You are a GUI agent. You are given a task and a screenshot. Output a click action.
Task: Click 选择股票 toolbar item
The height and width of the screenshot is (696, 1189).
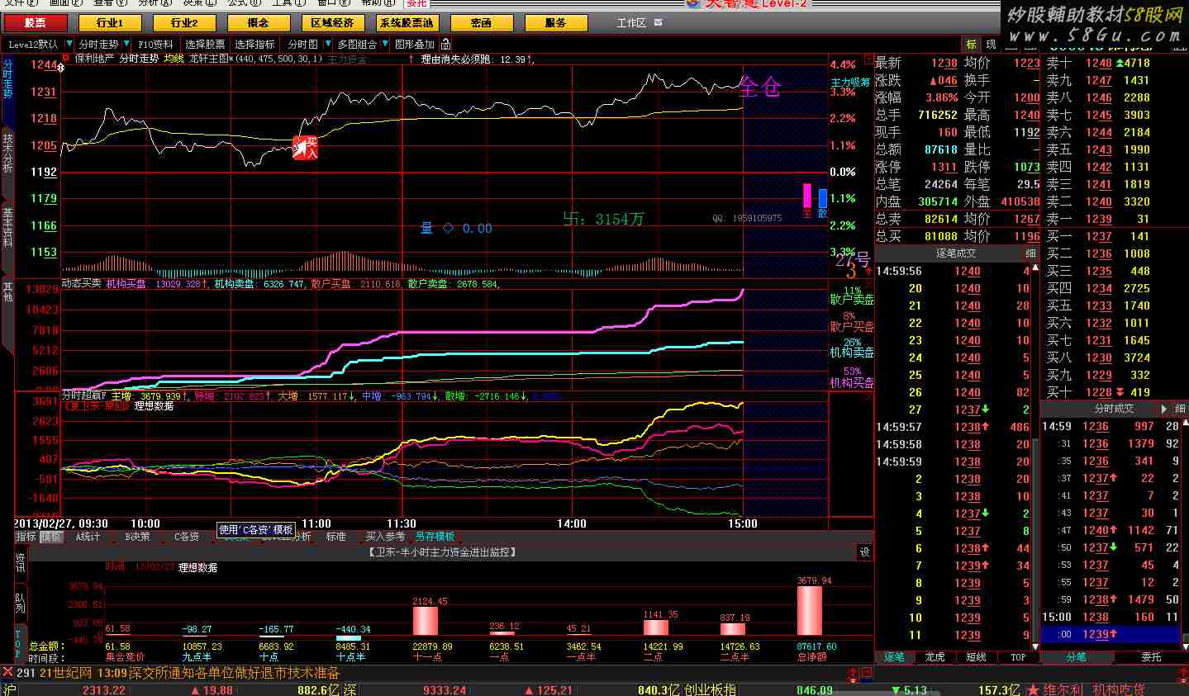pyautogui.click(x=205, y=45)
